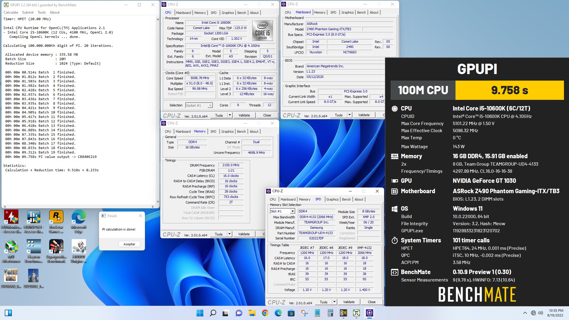Open Microsoft Store from taskbar
Image resolution: width=569 pixels, height=320 pixels.
tap(291, 313)
